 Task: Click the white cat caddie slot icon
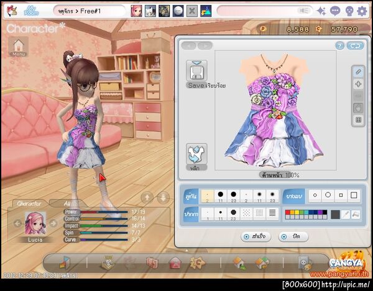150,11
